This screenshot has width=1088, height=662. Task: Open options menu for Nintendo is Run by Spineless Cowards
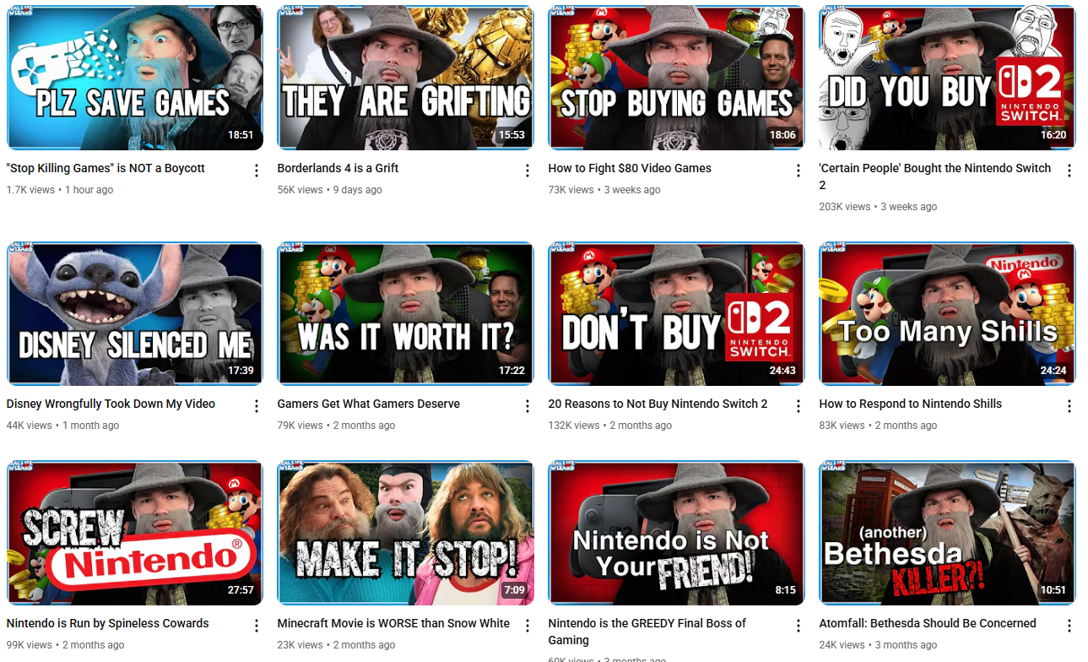click(x=257, y=626)
